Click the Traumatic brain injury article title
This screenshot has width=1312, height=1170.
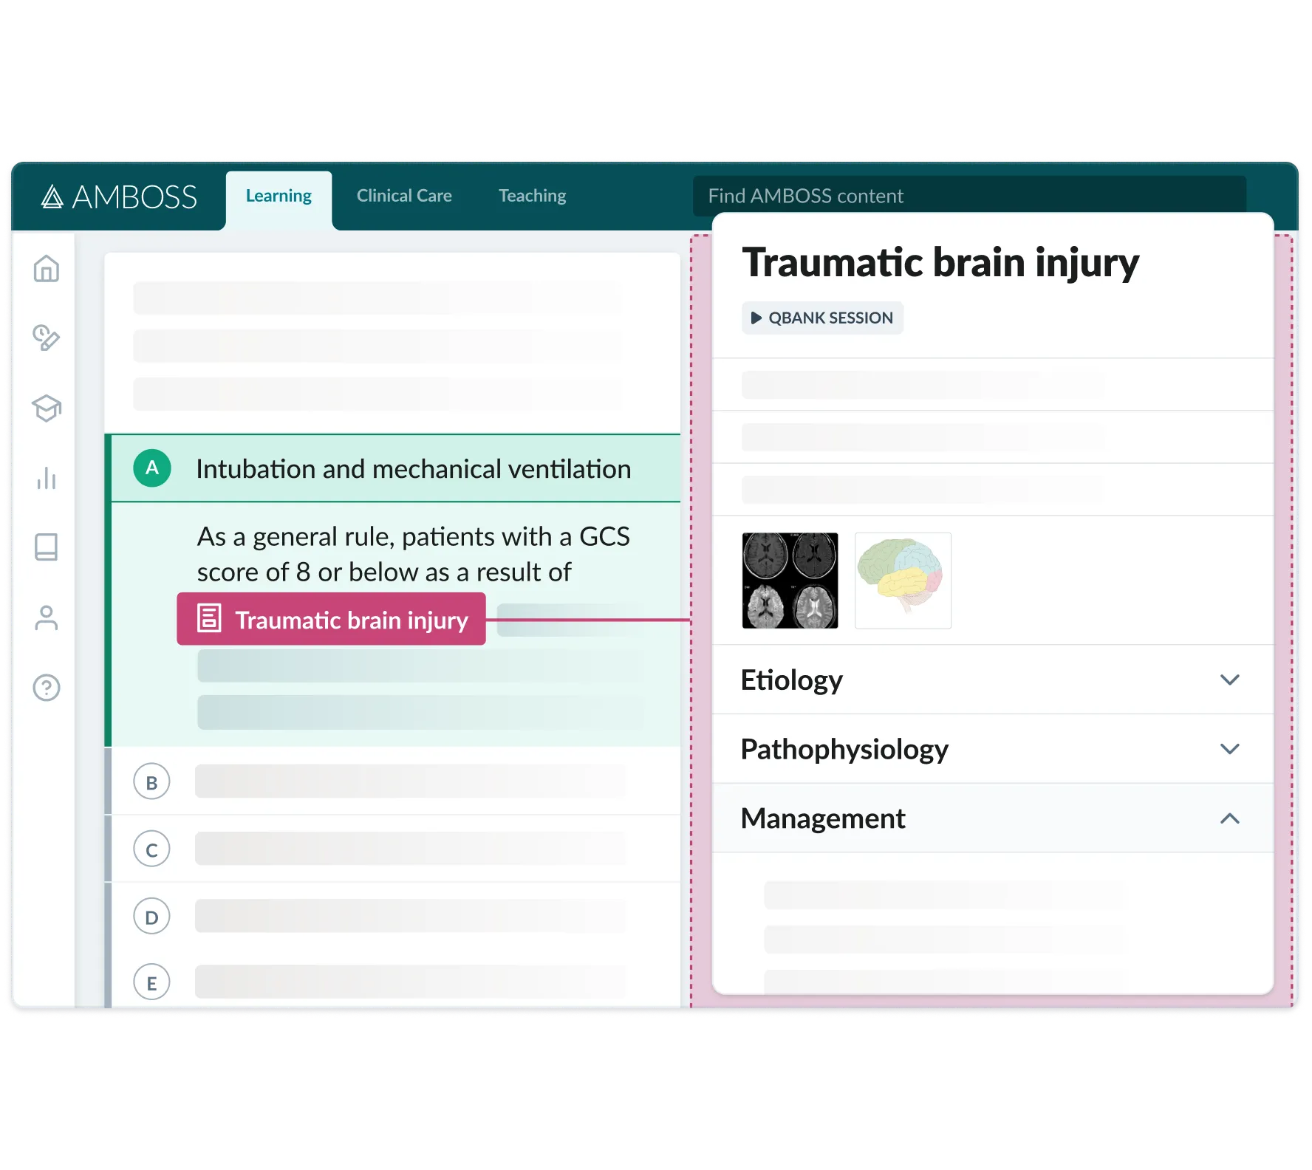click(940, 263)
